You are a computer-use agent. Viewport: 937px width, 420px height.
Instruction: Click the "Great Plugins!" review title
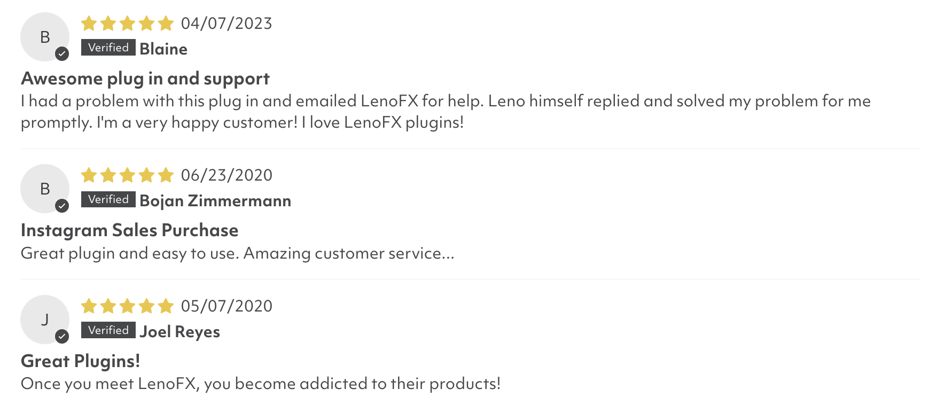(x=80, y=361)
